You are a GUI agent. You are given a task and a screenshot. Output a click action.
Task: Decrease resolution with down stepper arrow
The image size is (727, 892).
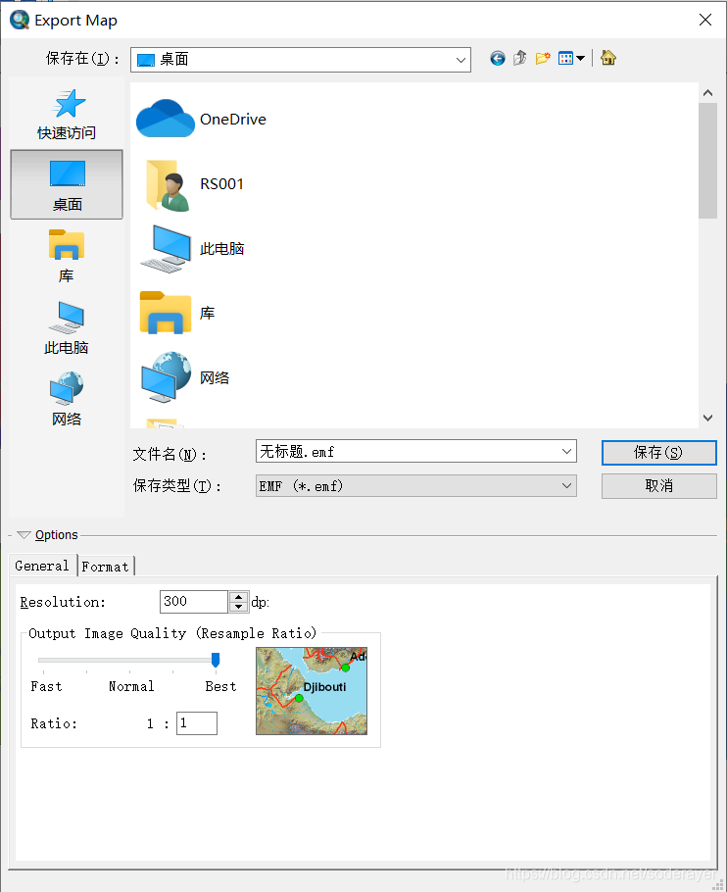point(239,607)
